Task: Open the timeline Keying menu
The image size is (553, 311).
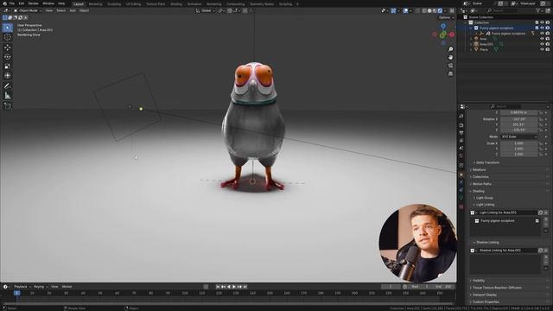Action: (x=40, y=287)
